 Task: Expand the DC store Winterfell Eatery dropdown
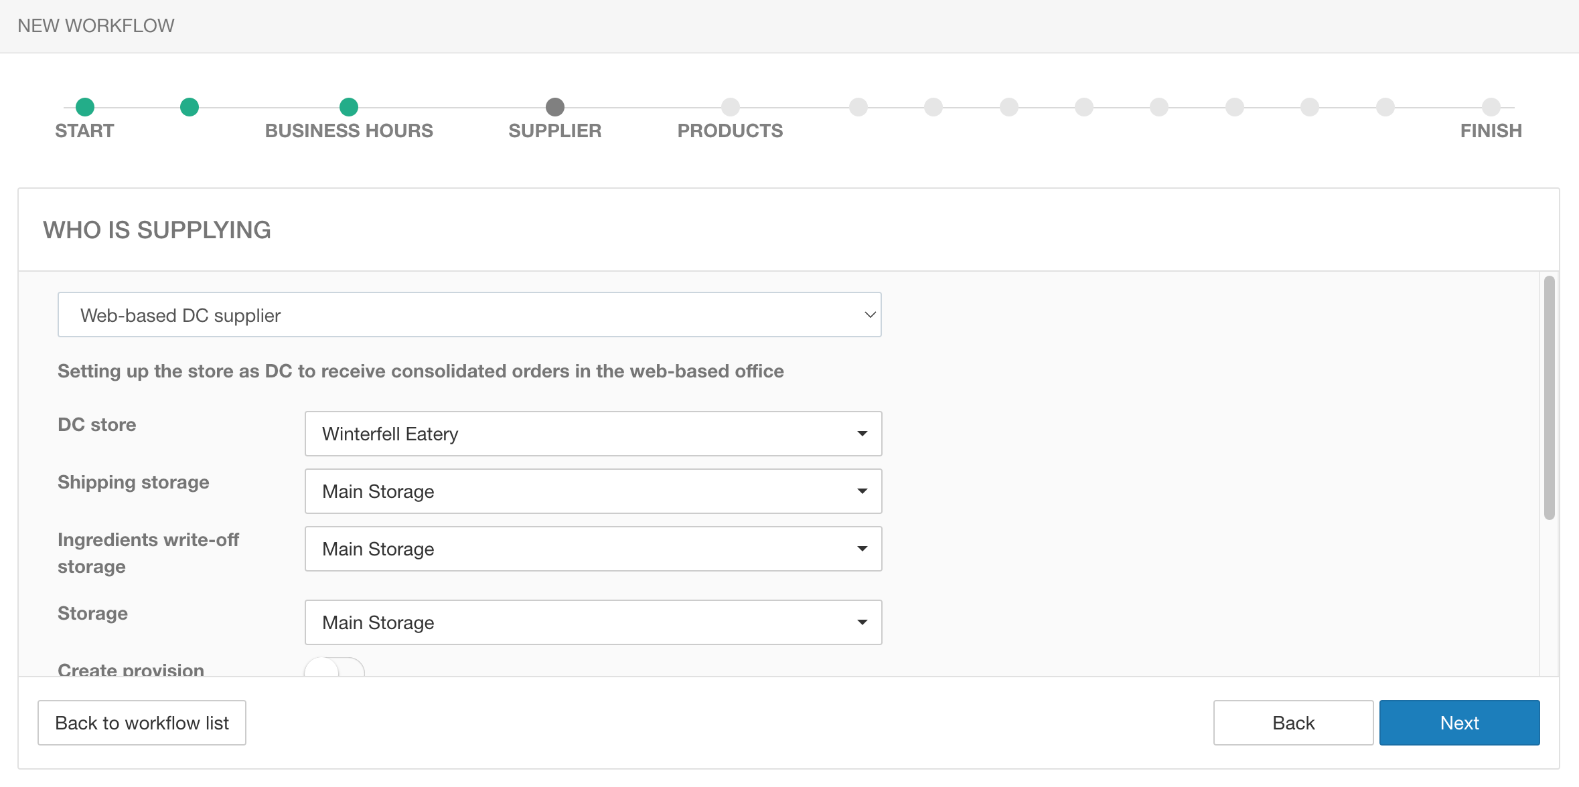pyautogui.click(x=593, y=434)
